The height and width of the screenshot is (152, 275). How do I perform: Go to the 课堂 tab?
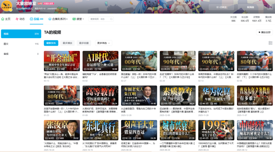click(x=78, y=19)
